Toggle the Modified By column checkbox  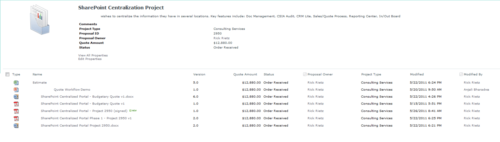[x=461, y=74]
